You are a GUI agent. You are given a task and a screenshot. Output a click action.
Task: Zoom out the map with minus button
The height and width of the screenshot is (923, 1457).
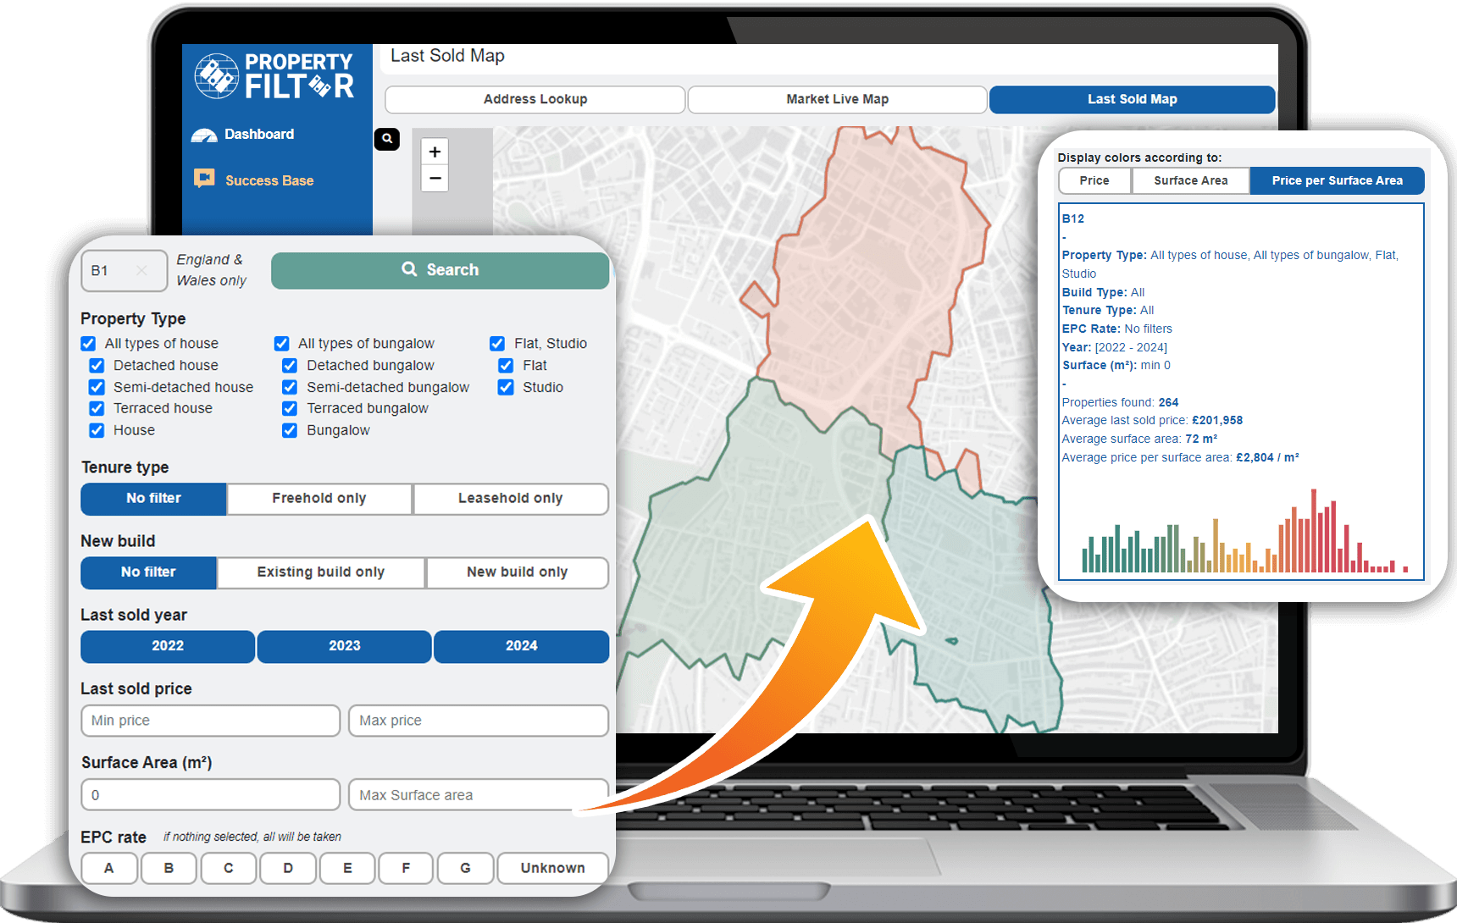(435, 178)
